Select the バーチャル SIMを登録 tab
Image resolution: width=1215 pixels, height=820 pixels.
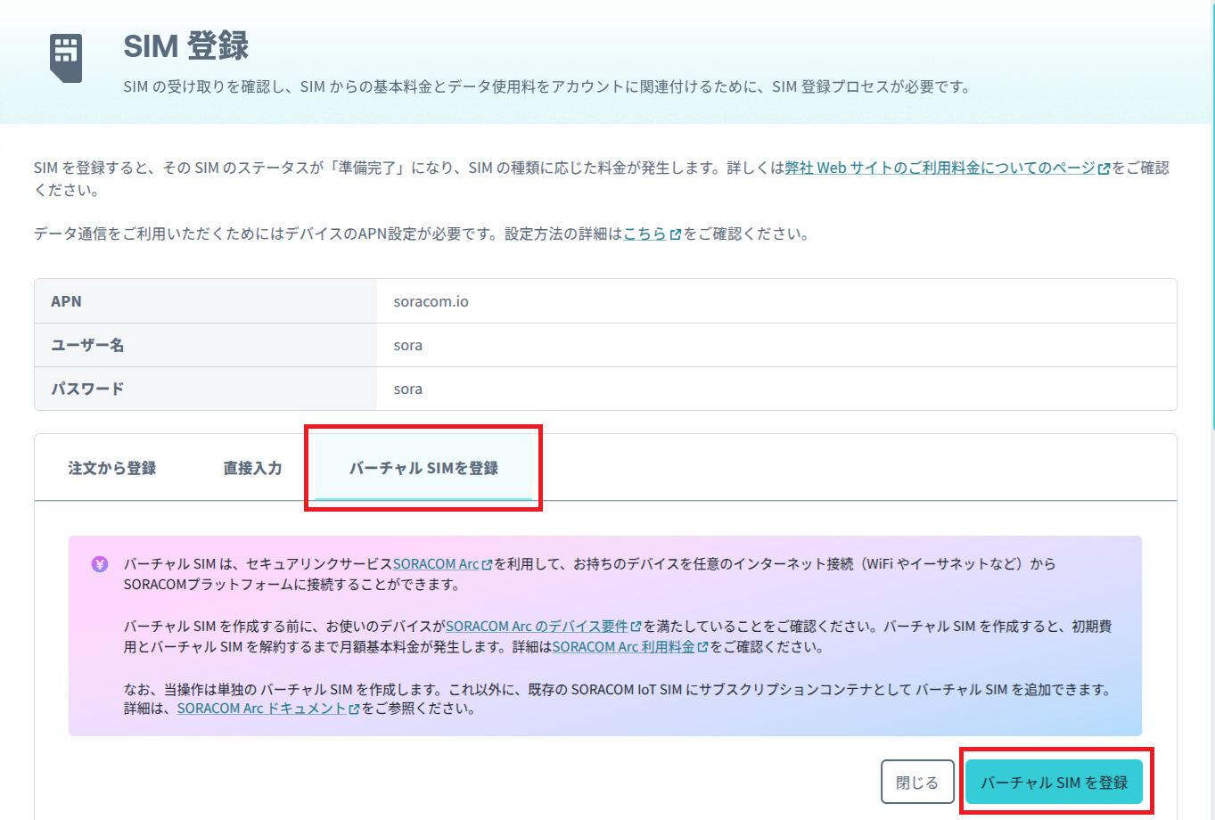coord(423,468)
